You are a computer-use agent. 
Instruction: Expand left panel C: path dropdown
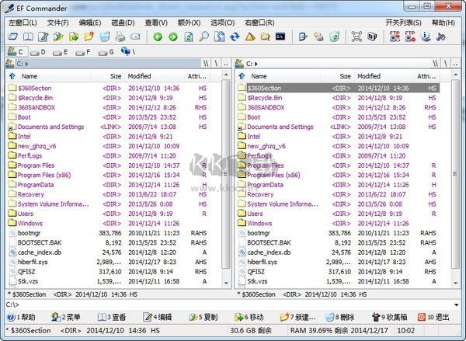(26, 64)
